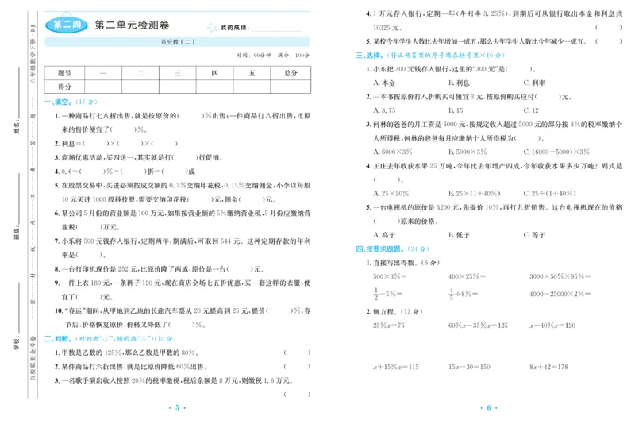Click section heading 一、填空。(17分)
635x424 pixels.
(x=71, y=102)
